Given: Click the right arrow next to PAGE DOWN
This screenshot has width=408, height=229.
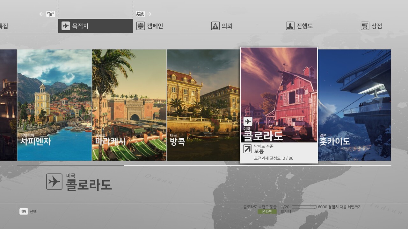Looking at the screenshot, I should coord(149,14).
